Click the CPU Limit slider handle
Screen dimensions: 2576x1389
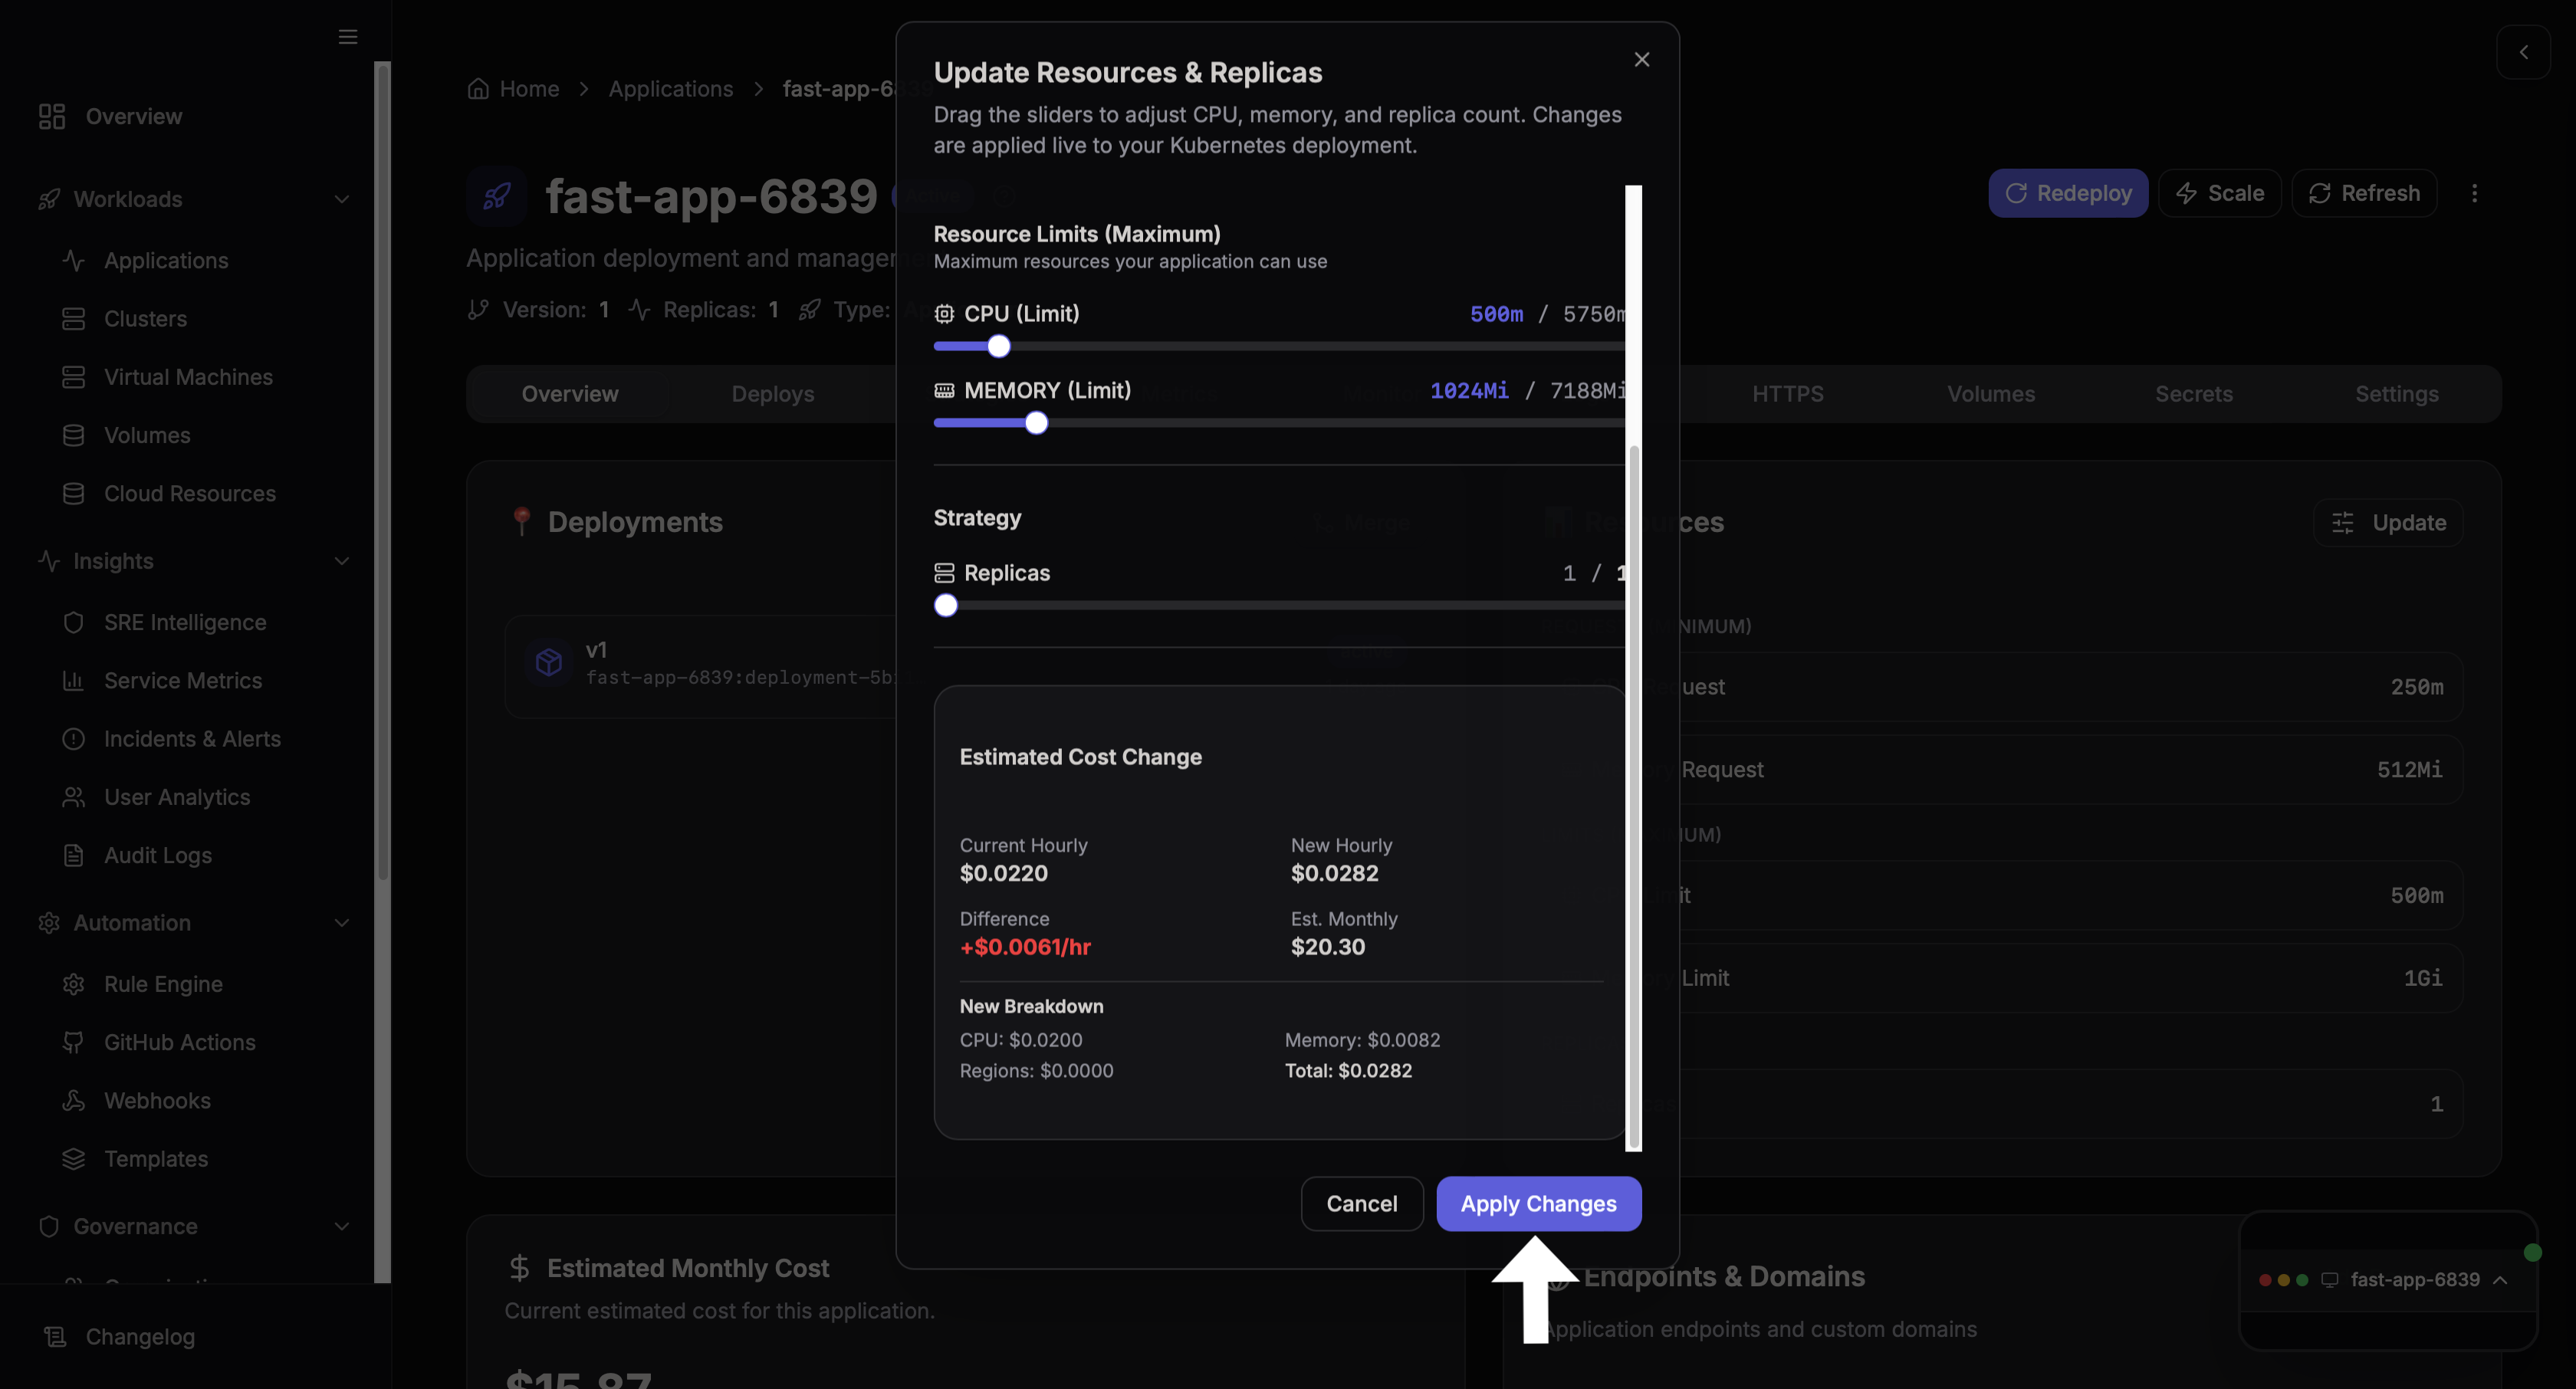(x=998, y=346)
